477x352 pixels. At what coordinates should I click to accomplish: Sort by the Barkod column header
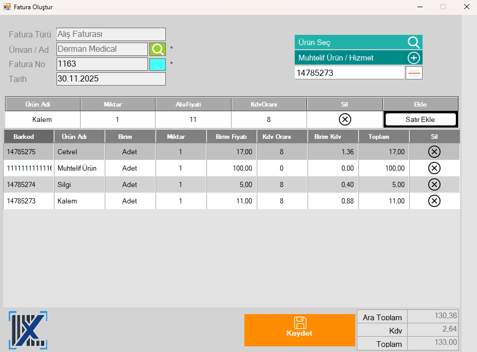tap(28, 137)
